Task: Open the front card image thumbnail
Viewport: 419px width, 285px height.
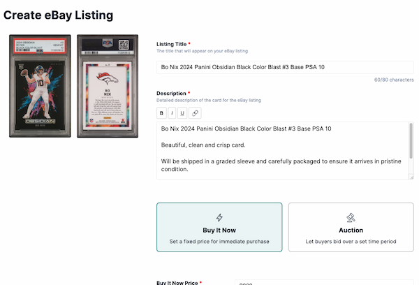Action: click(x=40, y=86)
